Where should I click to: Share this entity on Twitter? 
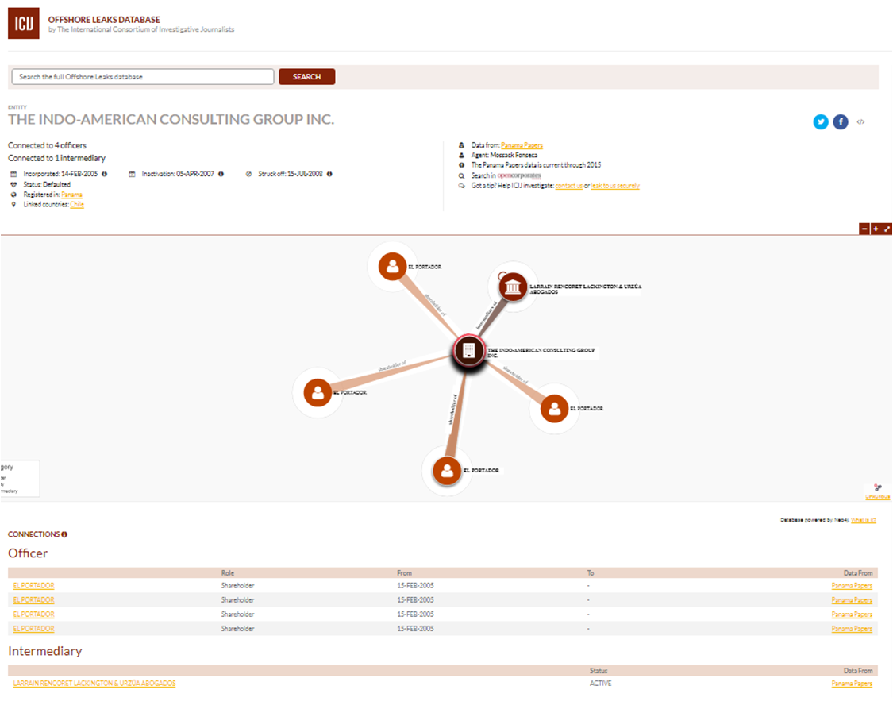pos(821,121)
